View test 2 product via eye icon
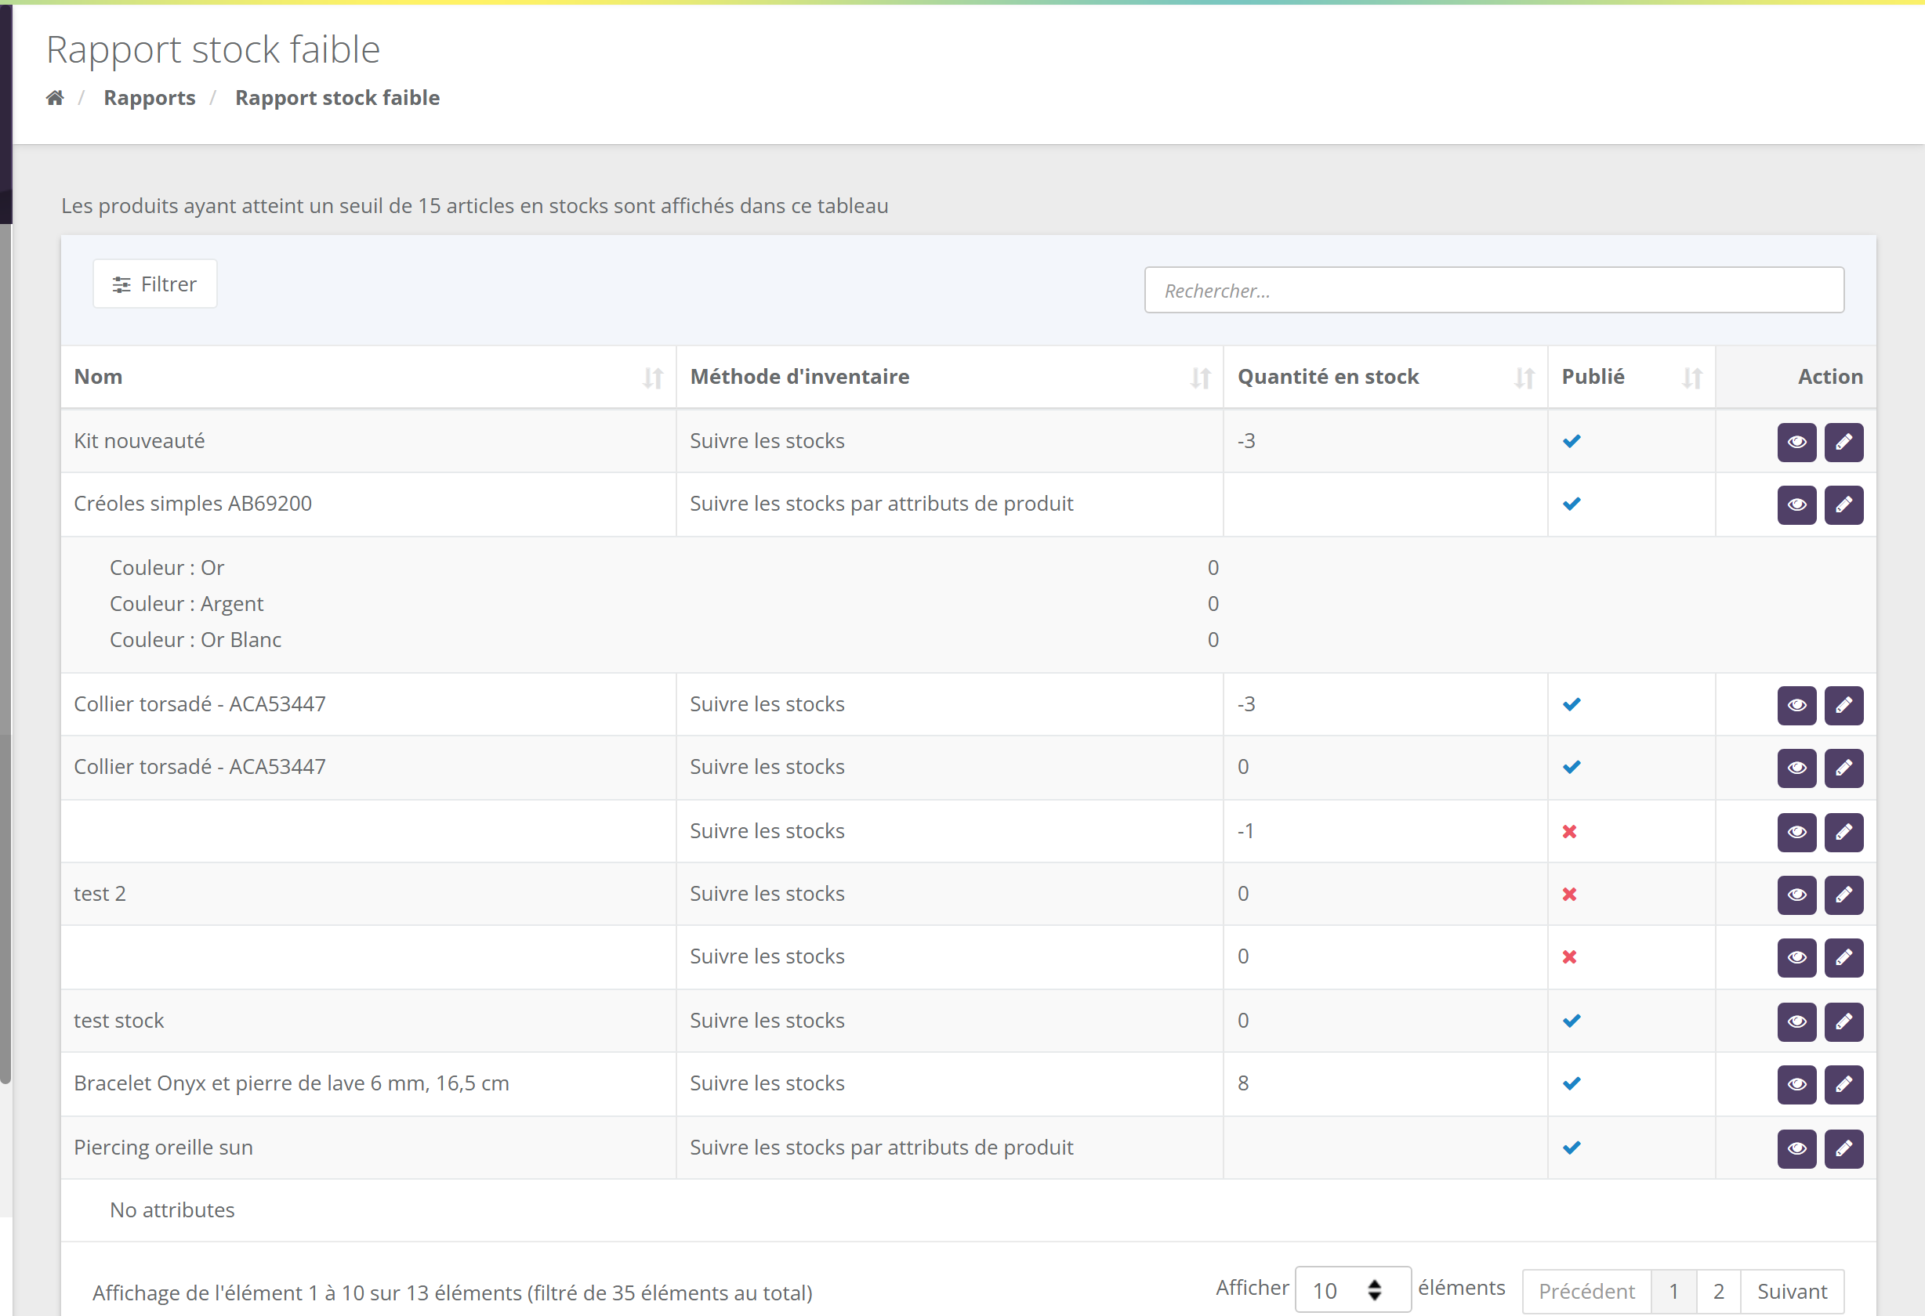Viewport: 1925px width, 1316px height. point(1796,895)
